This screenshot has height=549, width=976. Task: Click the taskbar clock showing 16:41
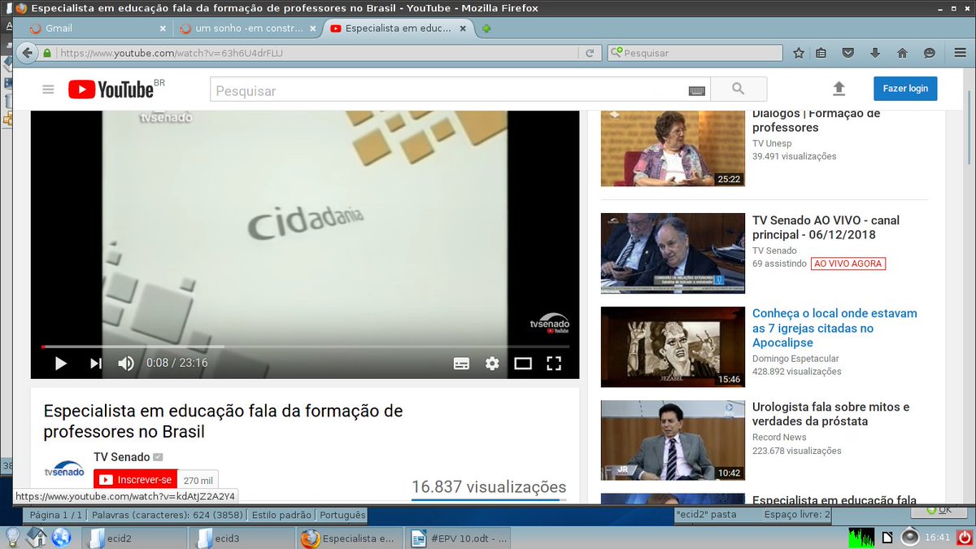tap(938, 538)
